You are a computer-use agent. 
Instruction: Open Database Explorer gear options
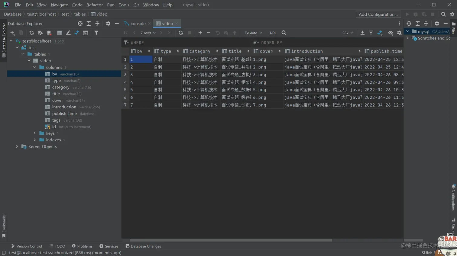108,24
